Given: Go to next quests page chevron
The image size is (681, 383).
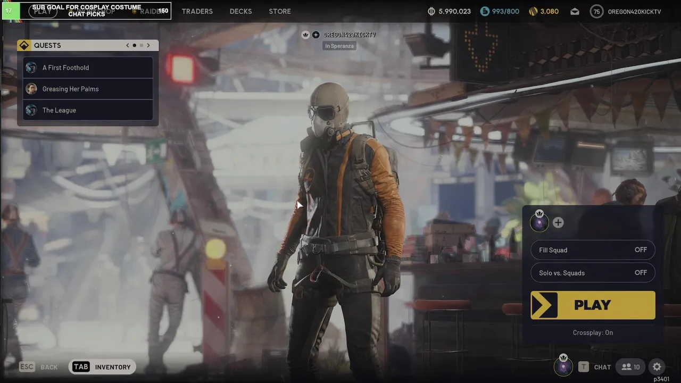Looking at the screenshot, I should pyautogui.click(x=148, y=45).
